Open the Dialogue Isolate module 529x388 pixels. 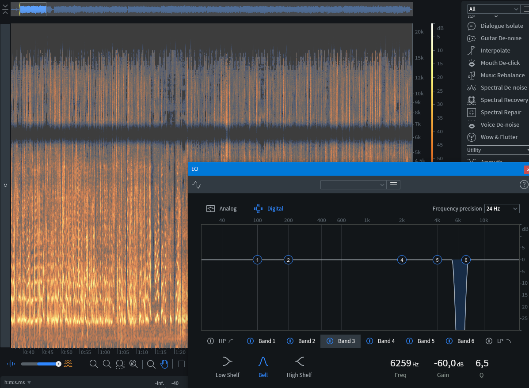502,26
